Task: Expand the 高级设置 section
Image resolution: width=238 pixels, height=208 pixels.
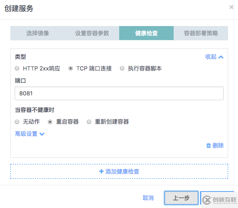Action: click(x=30, y=134)
